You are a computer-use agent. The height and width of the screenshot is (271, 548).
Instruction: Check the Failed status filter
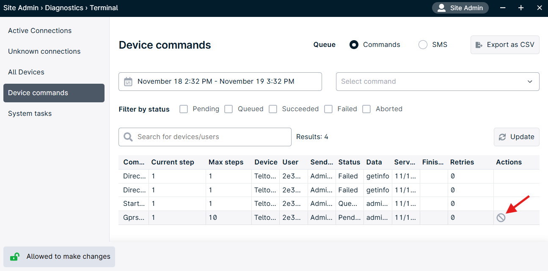328,109
